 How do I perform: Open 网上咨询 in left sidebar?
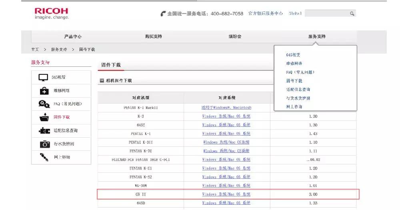click(x=62, y=157)
